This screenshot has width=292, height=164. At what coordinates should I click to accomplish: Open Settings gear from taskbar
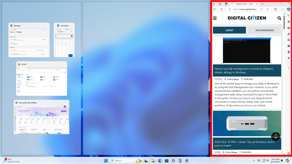187,160
